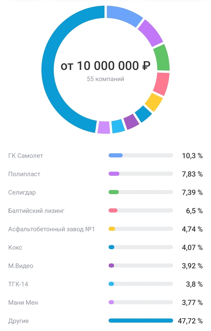Click the 55 компаний subtitle text
Viewport: 211px width, 331px height.
[x=105, y=79]
